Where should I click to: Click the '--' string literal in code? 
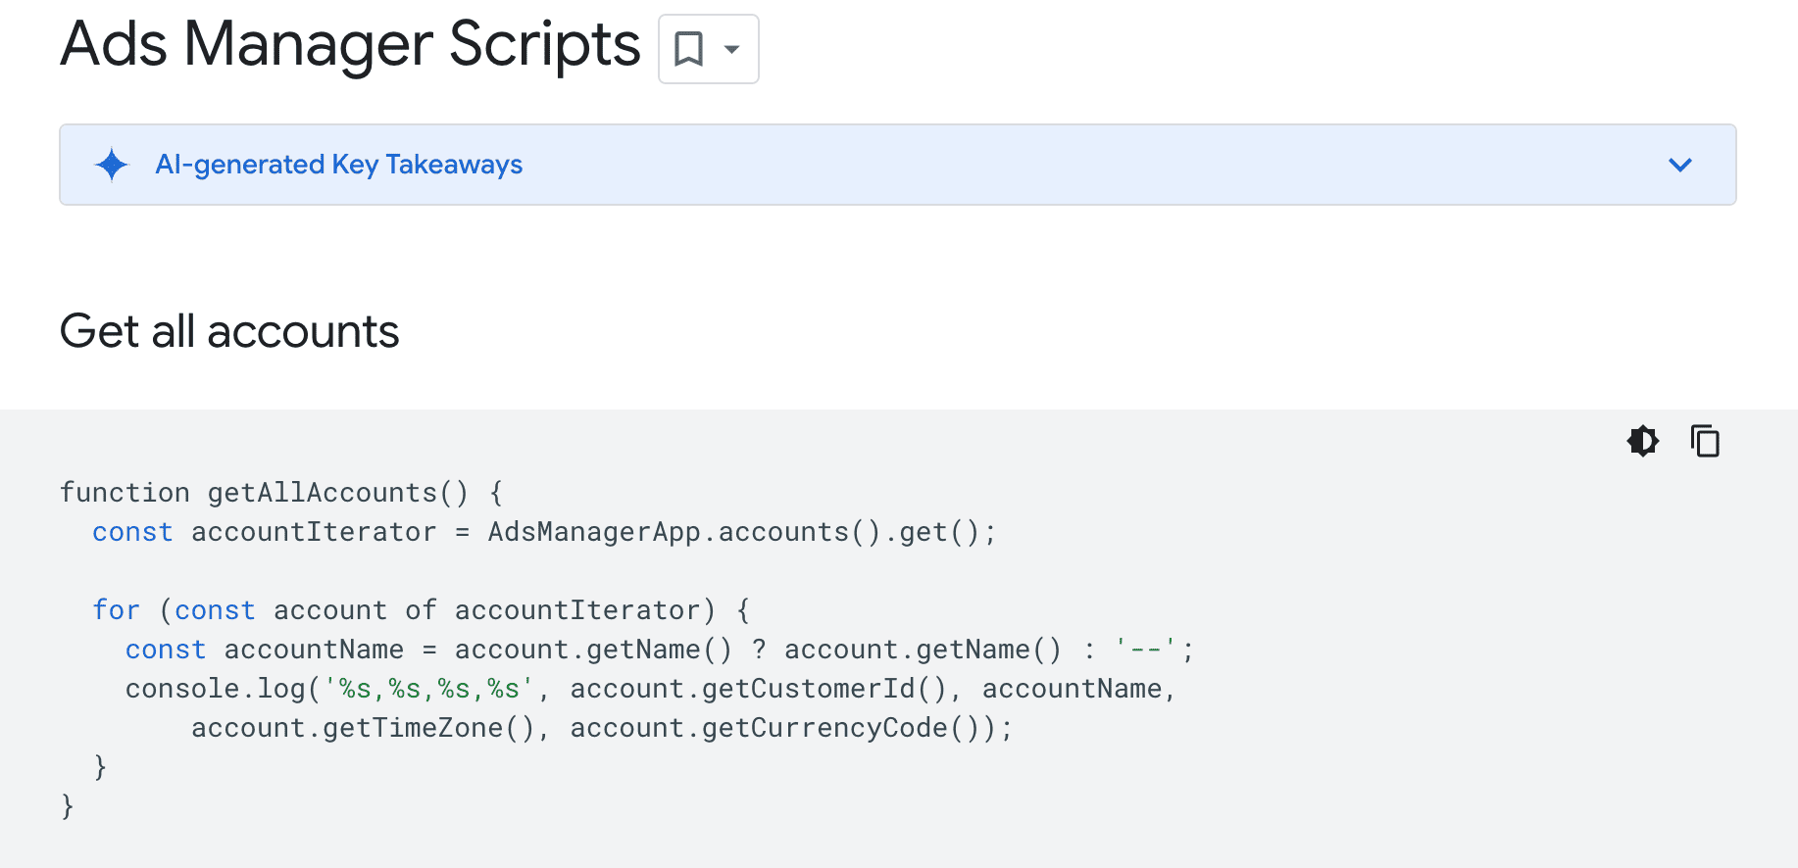click(1146, 650)
